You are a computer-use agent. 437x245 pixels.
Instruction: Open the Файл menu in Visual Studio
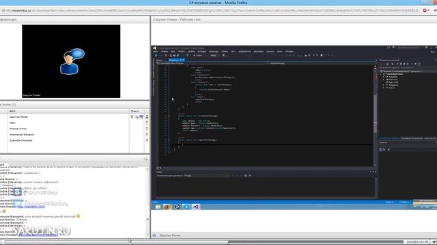[x=156, y=52]
